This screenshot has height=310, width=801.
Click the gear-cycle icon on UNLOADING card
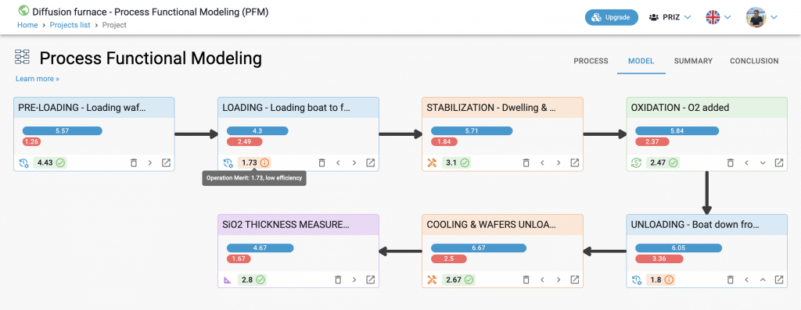(637, 280)
